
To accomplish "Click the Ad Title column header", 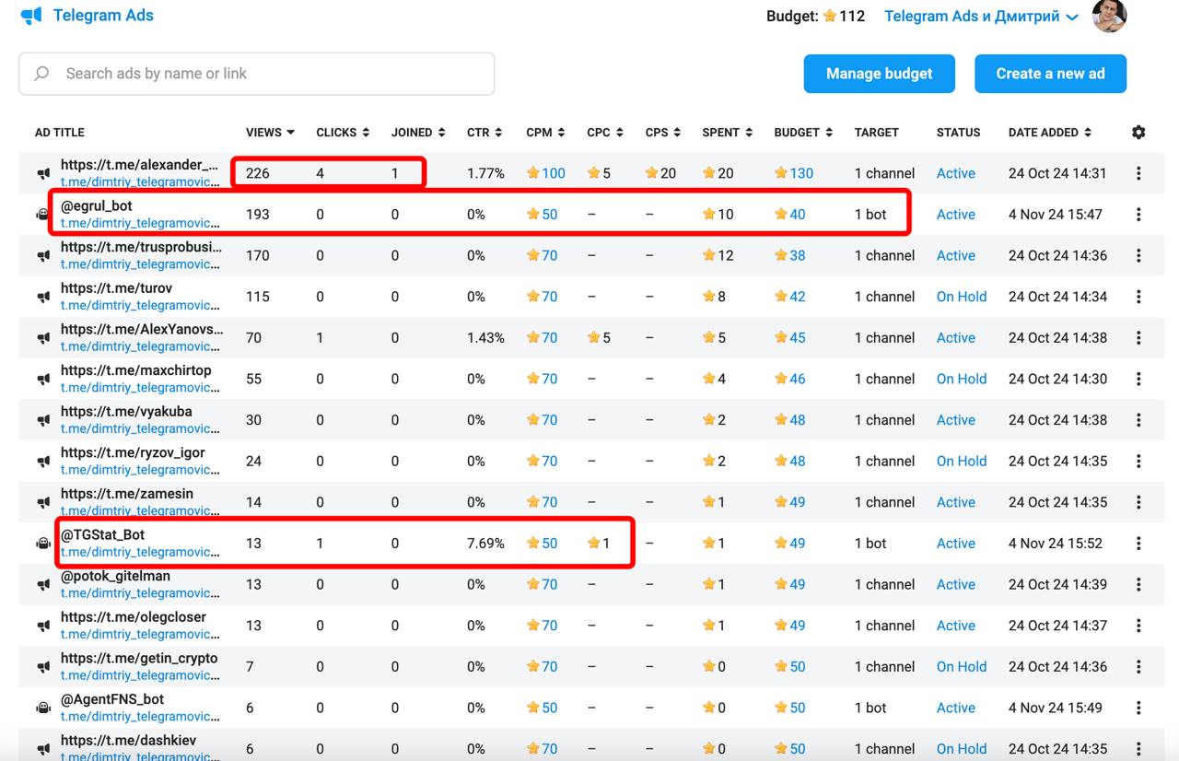I will coord(60,132).
